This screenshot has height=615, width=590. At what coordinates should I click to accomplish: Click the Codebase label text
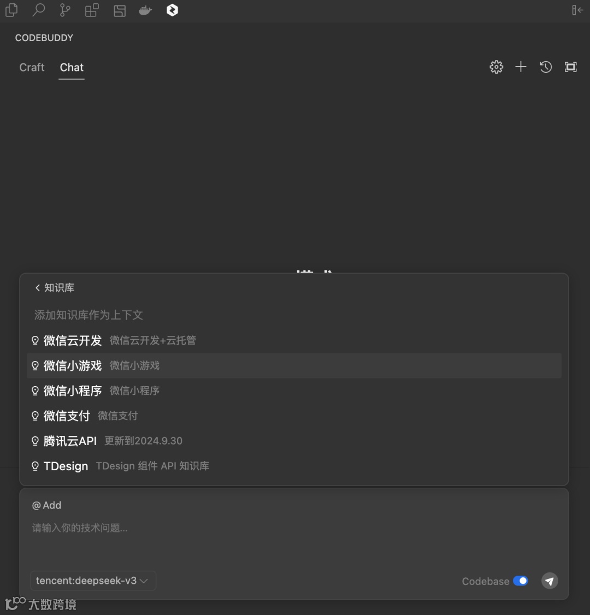pyautogui.click(x=485, y=581)
